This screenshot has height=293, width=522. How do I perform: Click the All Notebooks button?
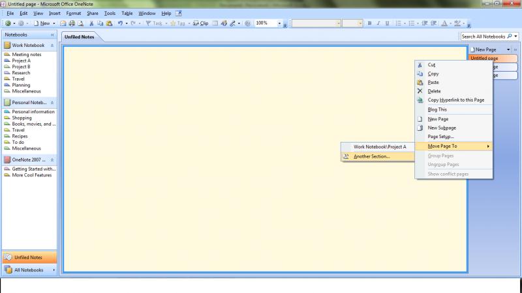(29, 270)
